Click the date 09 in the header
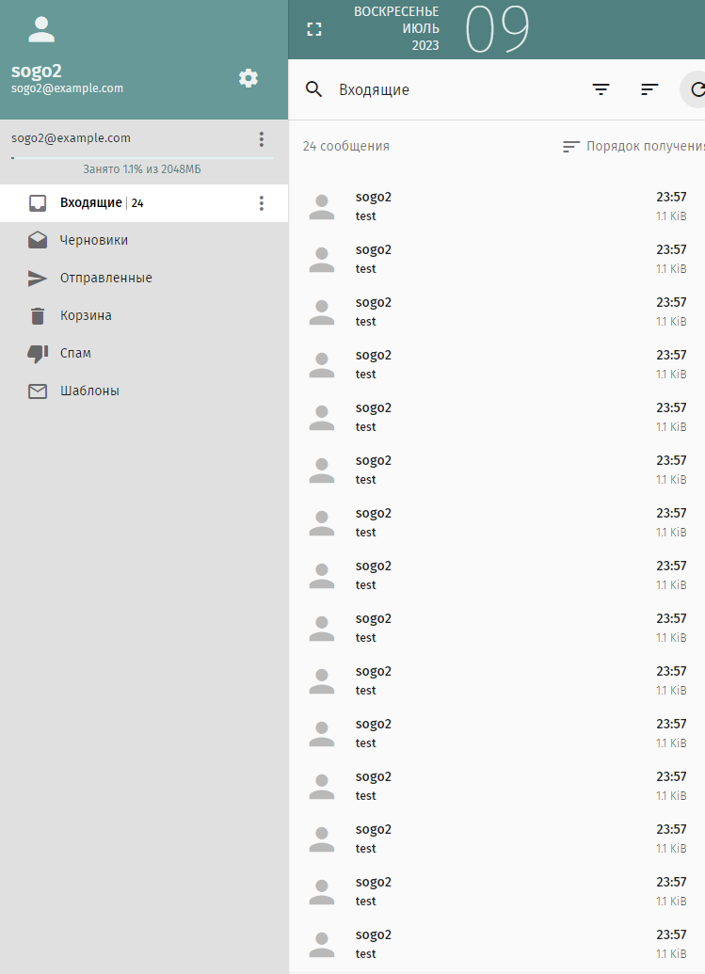Screen dimensions: 705x974 point(498,30)
